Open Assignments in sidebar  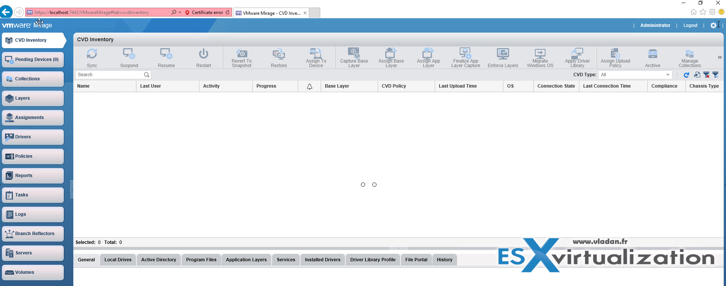[33, 118]
